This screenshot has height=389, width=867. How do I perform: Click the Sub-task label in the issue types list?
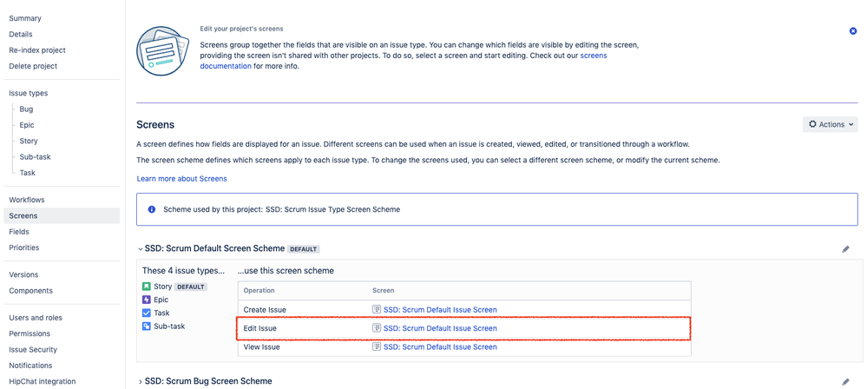[169, 326]
